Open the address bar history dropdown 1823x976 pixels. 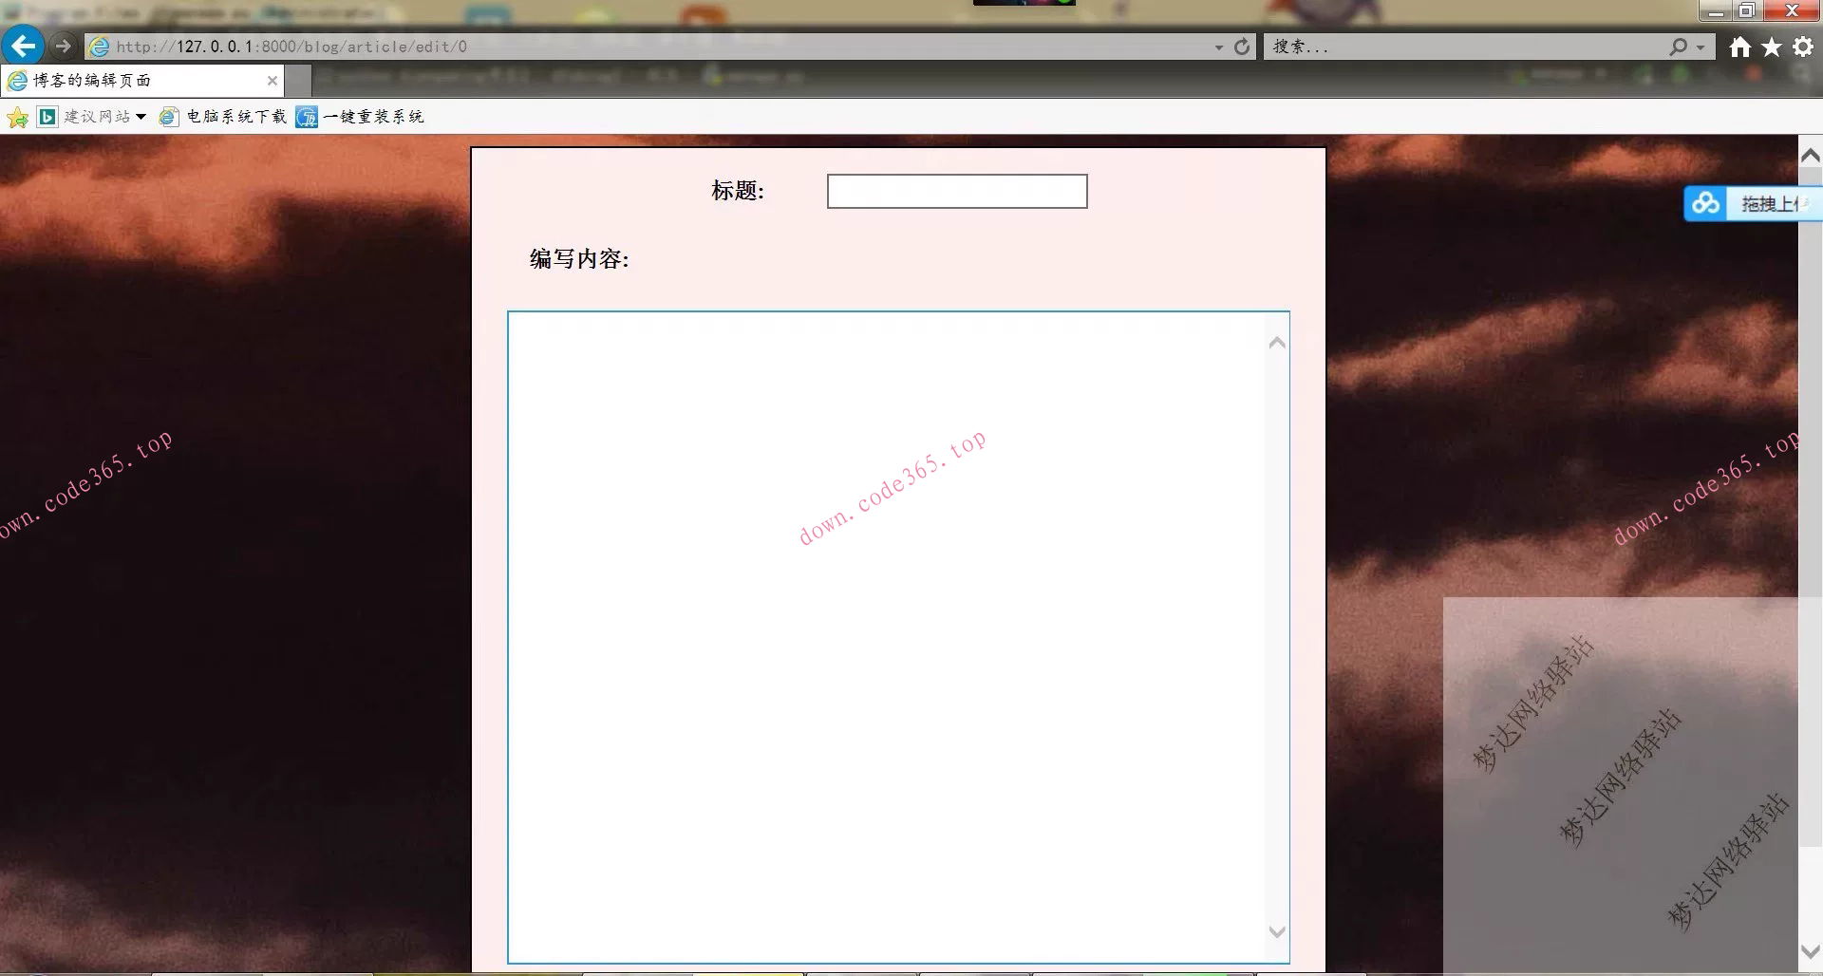tap(1218, 46)
